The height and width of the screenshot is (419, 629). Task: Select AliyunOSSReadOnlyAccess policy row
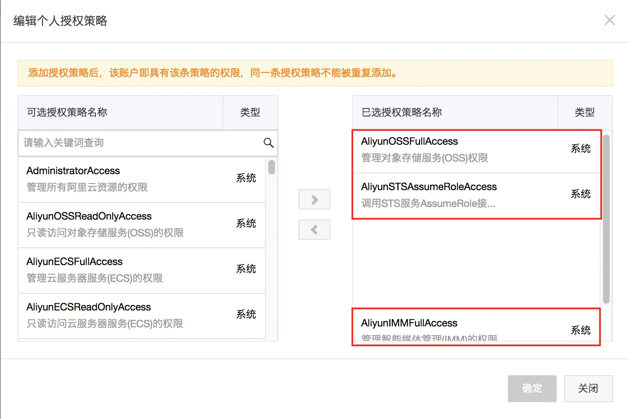point(142,225)
